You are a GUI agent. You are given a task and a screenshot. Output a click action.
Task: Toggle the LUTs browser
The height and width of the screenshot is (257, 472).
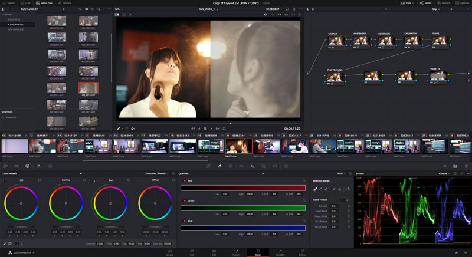coord(27,3)
